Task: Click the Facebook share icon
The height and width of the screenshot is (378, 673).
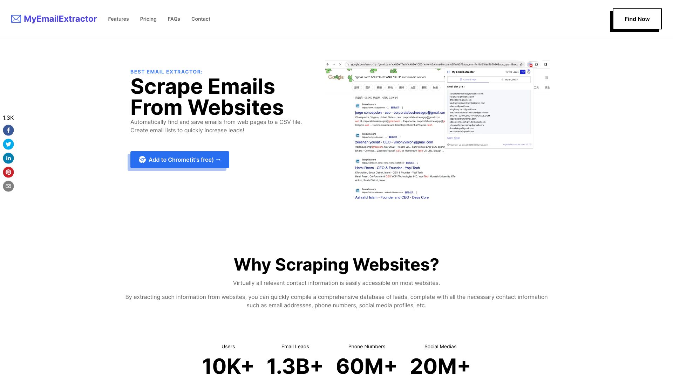Action: click(8, 130)
